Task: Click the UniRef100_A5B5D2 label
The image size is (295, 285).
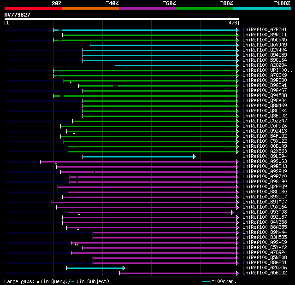Action: 265,273
